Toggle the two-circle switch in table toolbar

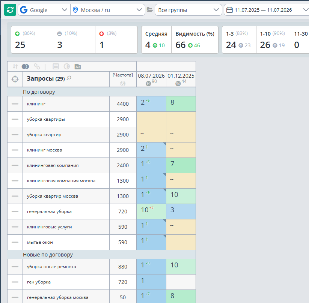coord(25,66)
